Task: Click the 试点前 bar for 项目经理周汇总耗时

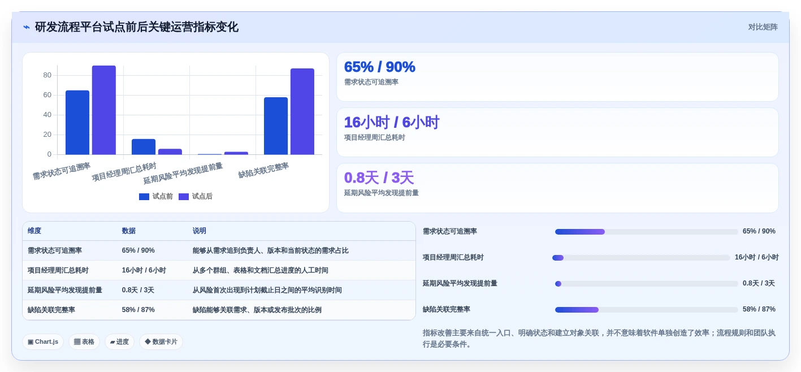Action: (144, 146)
